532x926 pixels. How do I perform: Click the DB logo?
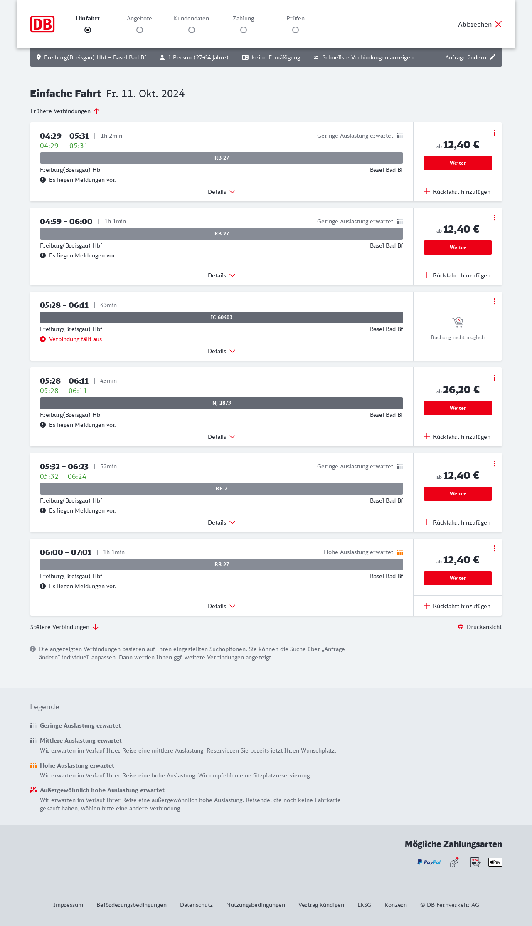[x=42, y=24]
